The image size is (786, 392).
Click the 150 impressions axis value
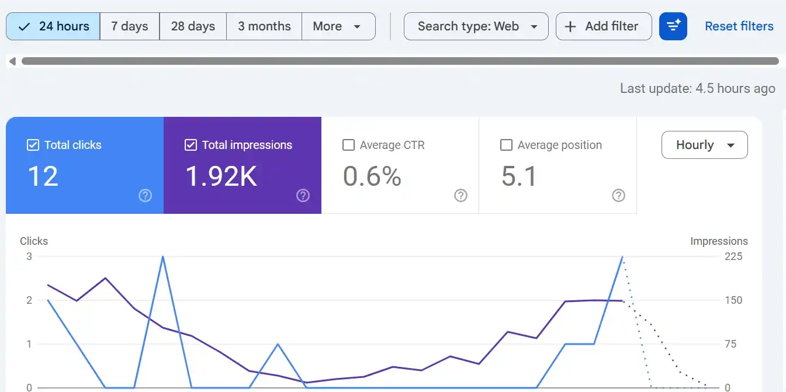[733, 300]
